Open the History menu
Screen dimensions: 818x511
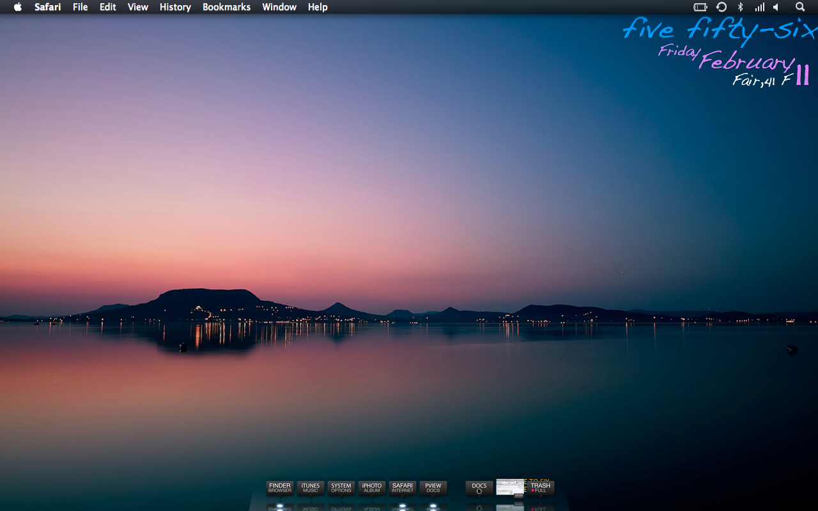tap(175, 7)
